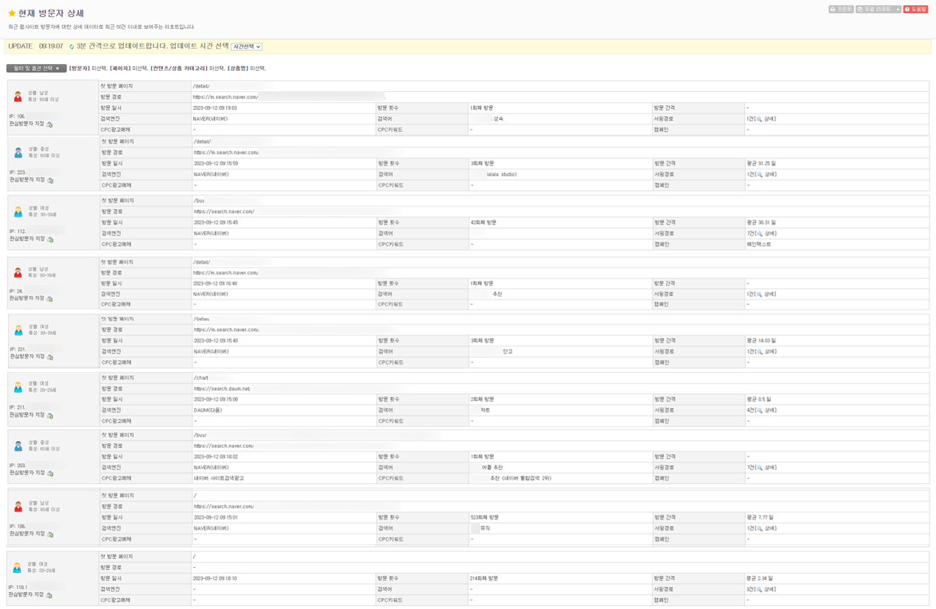
Task: Click the 관심방문자 지정 icon for IP 211.
Action: click(x=50, y=416)
